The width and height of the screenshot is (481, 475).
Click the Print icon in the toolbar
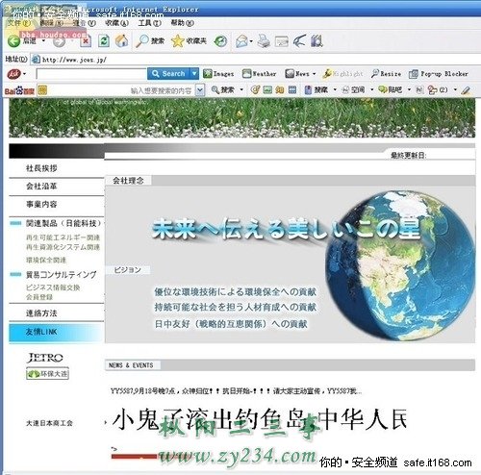264,41
